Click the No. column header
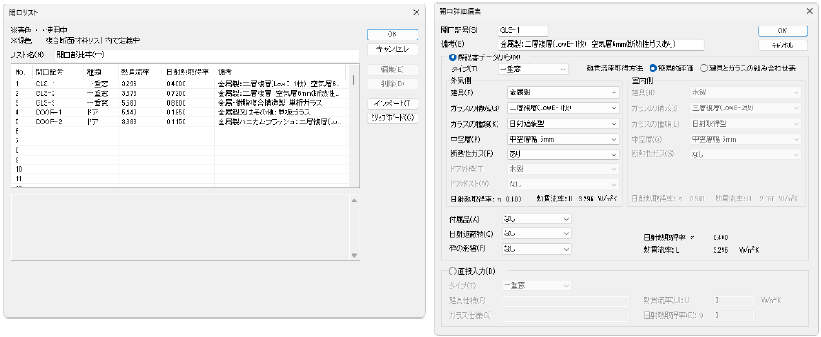 coord(22,72)
